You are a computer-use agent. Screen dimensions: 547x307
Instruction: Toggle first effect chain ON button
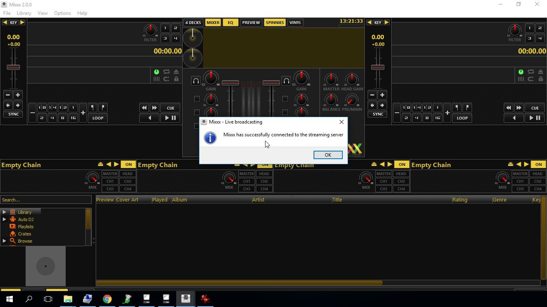pos(129,164)
